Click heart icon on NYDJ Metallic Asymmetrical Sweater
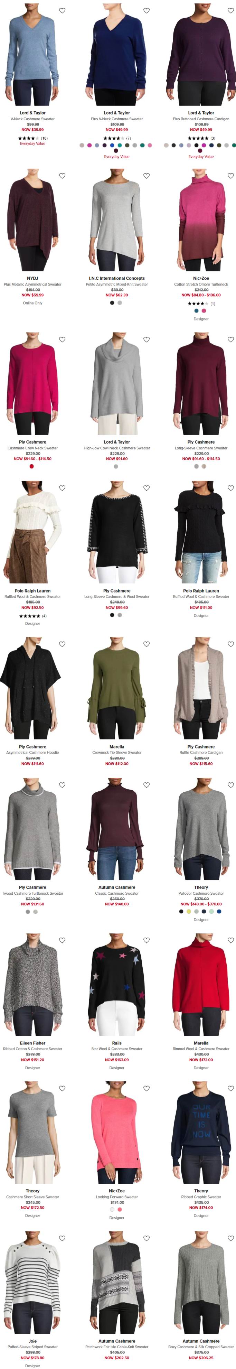This screenshot has width=236, height=1369. [x=62, y=176]
